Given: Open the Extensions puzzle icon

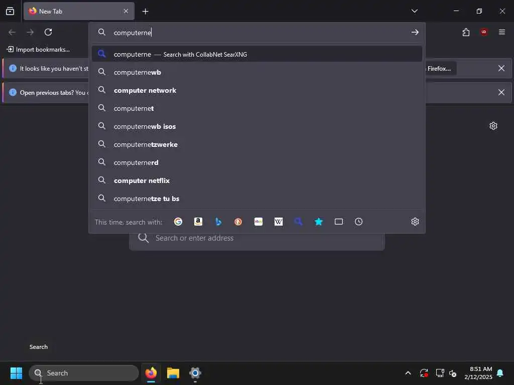Looking at the screenshot, I should [x=466, y=32].
